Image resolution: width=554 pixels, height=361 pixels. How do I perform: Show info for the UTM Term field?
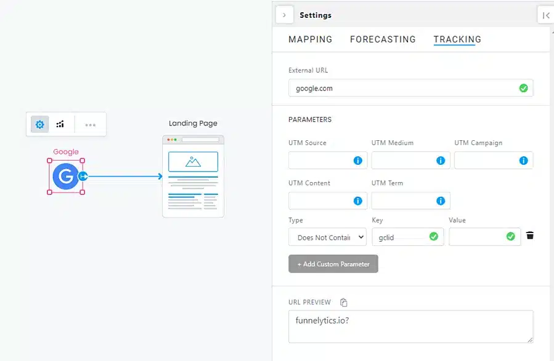[441, 200]
